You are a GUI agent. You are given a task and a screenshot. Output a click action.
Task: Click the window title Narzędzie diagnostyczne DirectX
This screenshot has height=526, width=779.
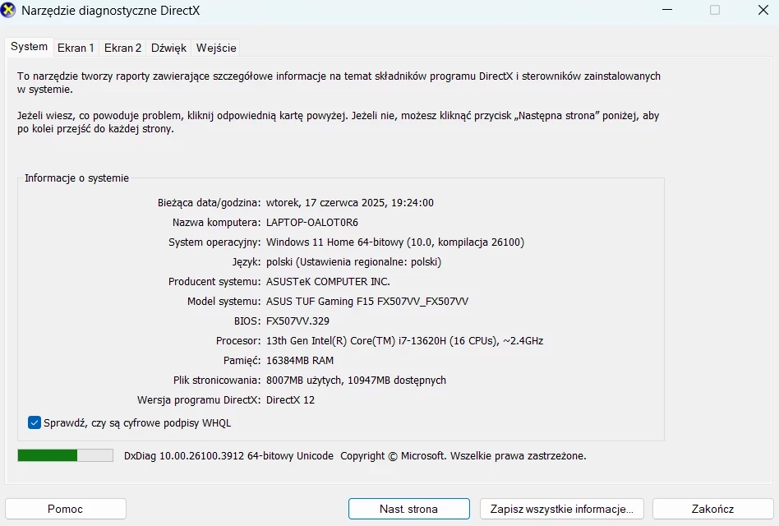click(110, 11)
